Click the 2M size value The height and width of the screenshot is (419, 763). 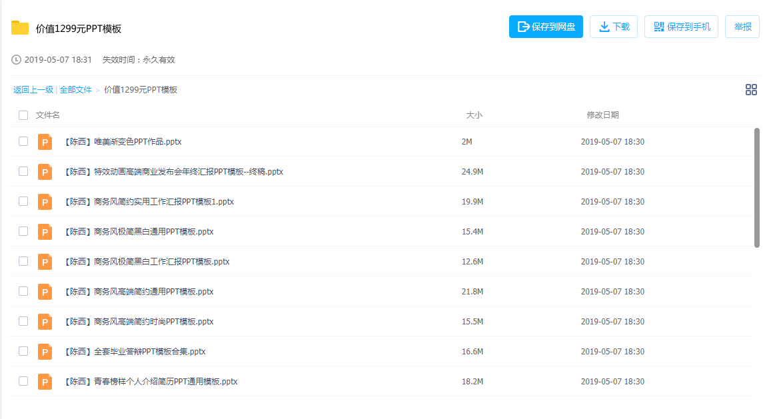click(x=467, y=142)
